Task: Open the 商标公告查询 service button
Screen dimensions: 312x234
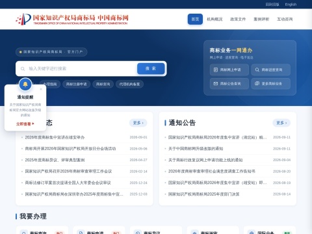Action: (229, 84)
